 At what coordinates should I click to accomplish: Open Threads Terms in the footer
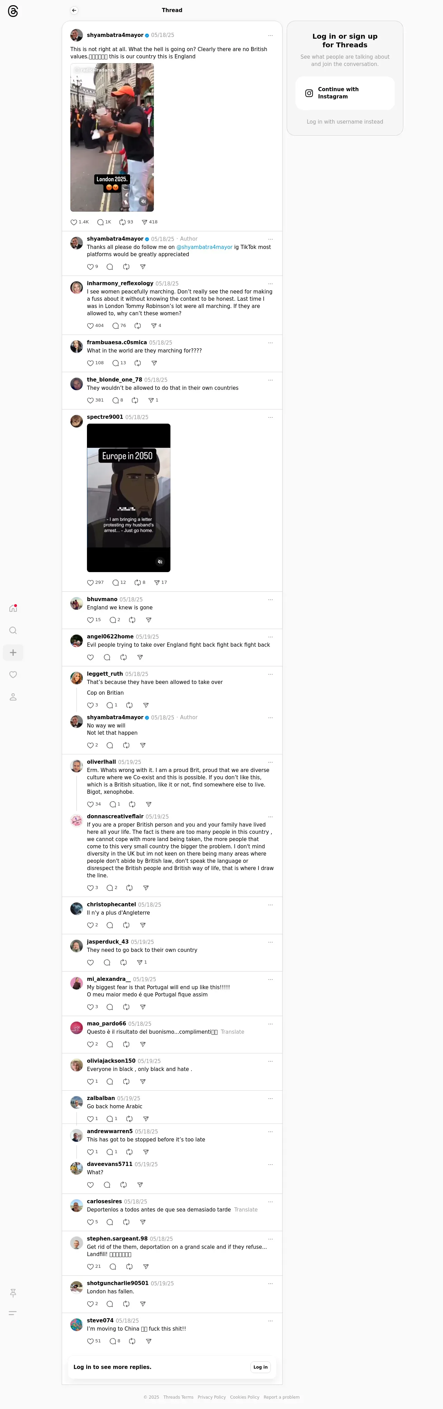[x=178, y=1397]
